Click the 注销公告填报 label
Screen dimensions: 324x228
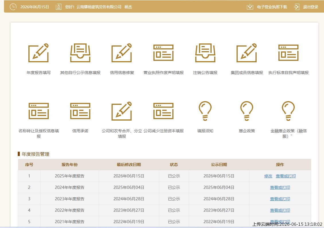205,73
